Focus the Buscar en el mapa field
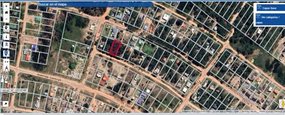285x115 pixels. tap(95, 4)
